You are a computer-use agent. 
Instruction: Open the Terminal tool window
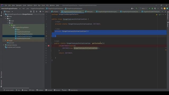point(49,90)
